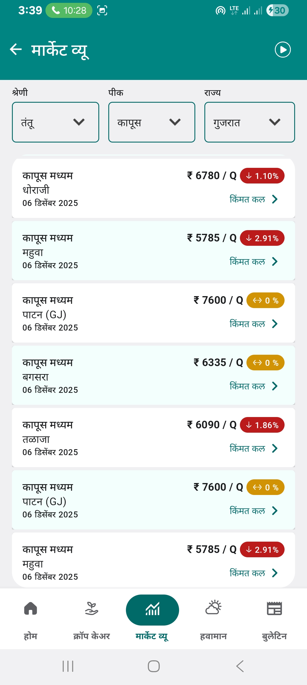Tap the ongoing call timer pill
Viewport: 307px width, 685px height.
(69, 11)
